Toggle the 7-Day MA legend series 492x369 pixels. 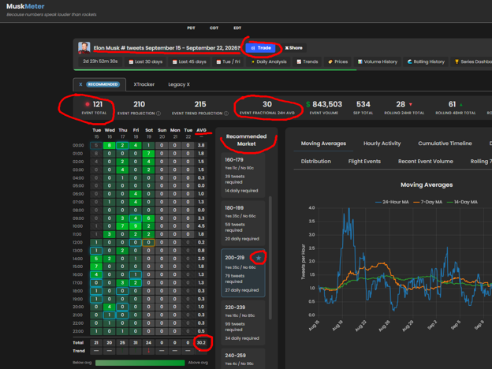[x=427, y=202]
